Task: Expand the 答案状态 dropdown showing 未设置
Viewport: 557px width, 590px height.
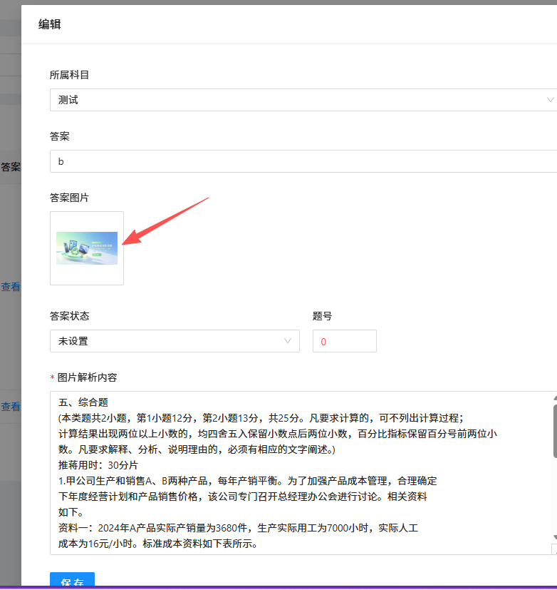Action: (x=175, y=341)
